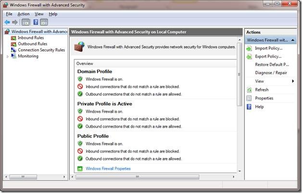Open Properties from the Actions pane

264,98
